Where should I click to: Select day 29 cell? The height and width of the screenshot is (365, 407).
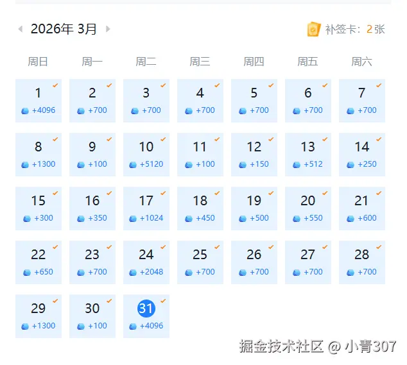(x=39, y=316)
